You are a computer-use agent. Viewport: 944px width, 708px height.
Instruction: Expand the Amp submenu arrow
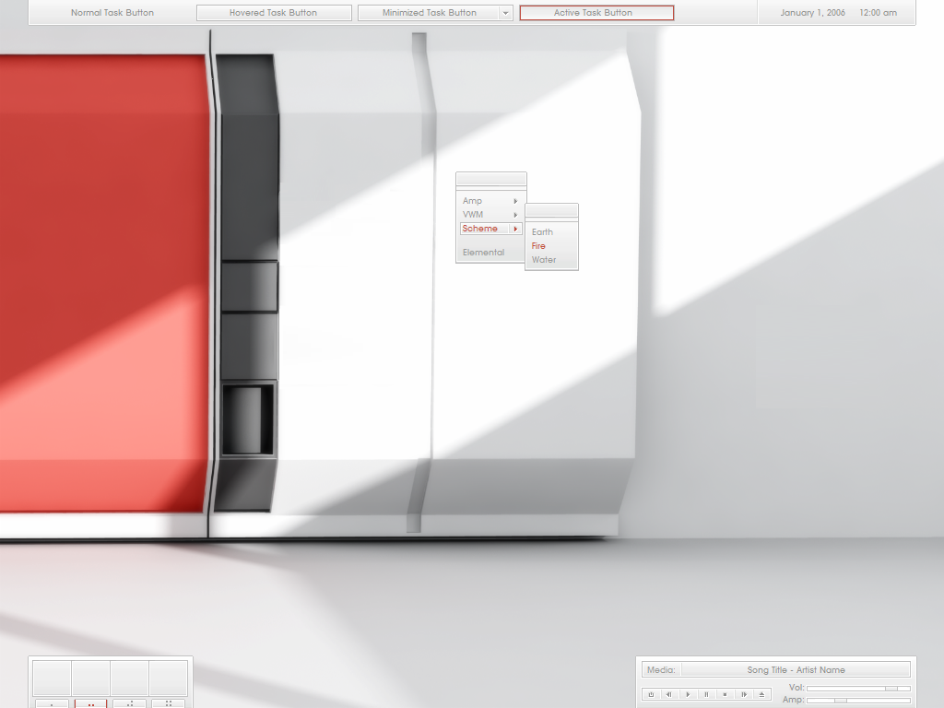(x=515, y=201)
